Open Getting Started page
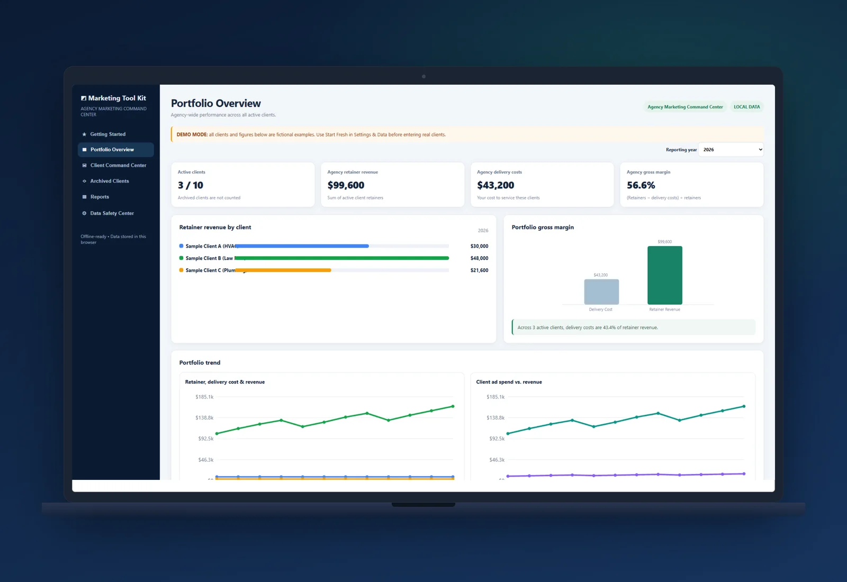The height and width of the screenshot is (582, 847). pyautogui.click(x=116, y=134)
